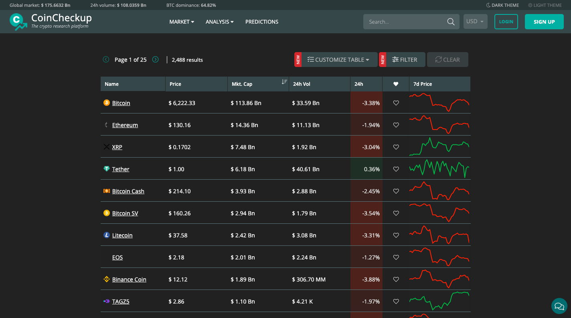The height and width of the screenshot is (318, 571).
Task: Go to the previous page arrow
Action: coord(106,60)
